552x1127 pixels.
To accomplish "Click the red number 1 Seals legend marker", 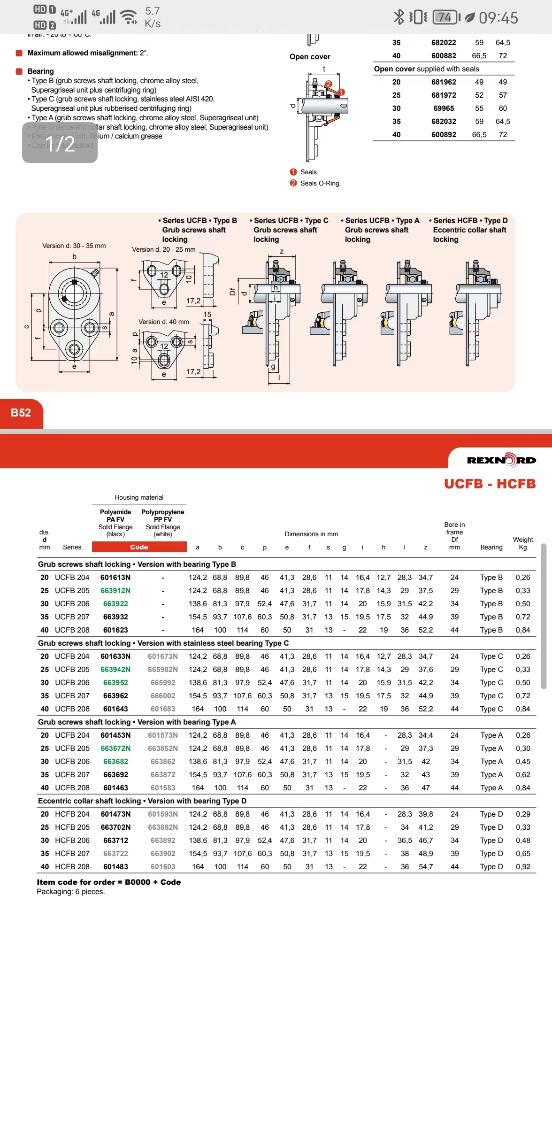I will pos(293,172).
